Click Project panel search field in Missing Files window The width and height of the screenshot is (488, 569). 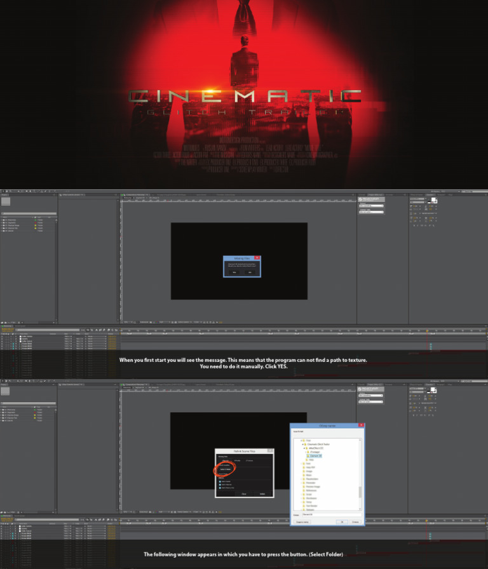click(x=29, y=213)
